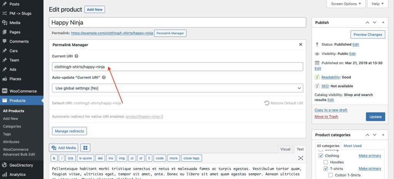Insert blockquote with b-quote button

pos(86,158)
